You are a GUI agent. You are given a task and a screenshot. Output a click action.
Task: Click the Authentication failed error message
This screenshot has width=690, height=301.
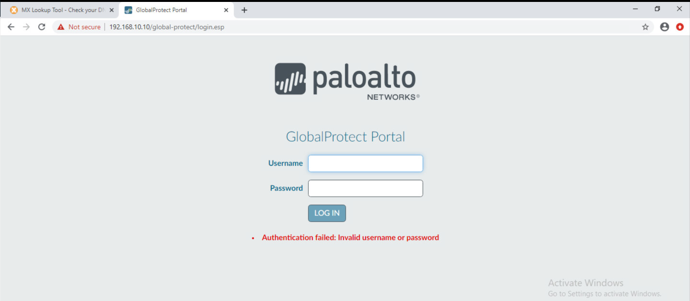[350, 237]
